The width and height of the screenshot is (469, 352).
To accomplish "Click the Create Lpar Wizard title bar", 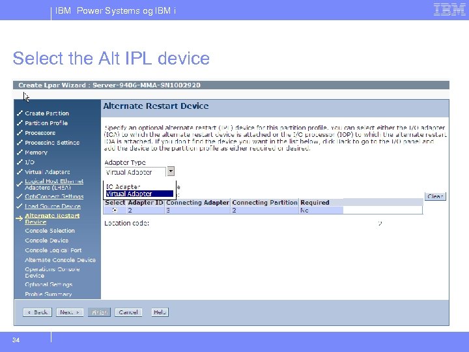I will pos(231,85).
